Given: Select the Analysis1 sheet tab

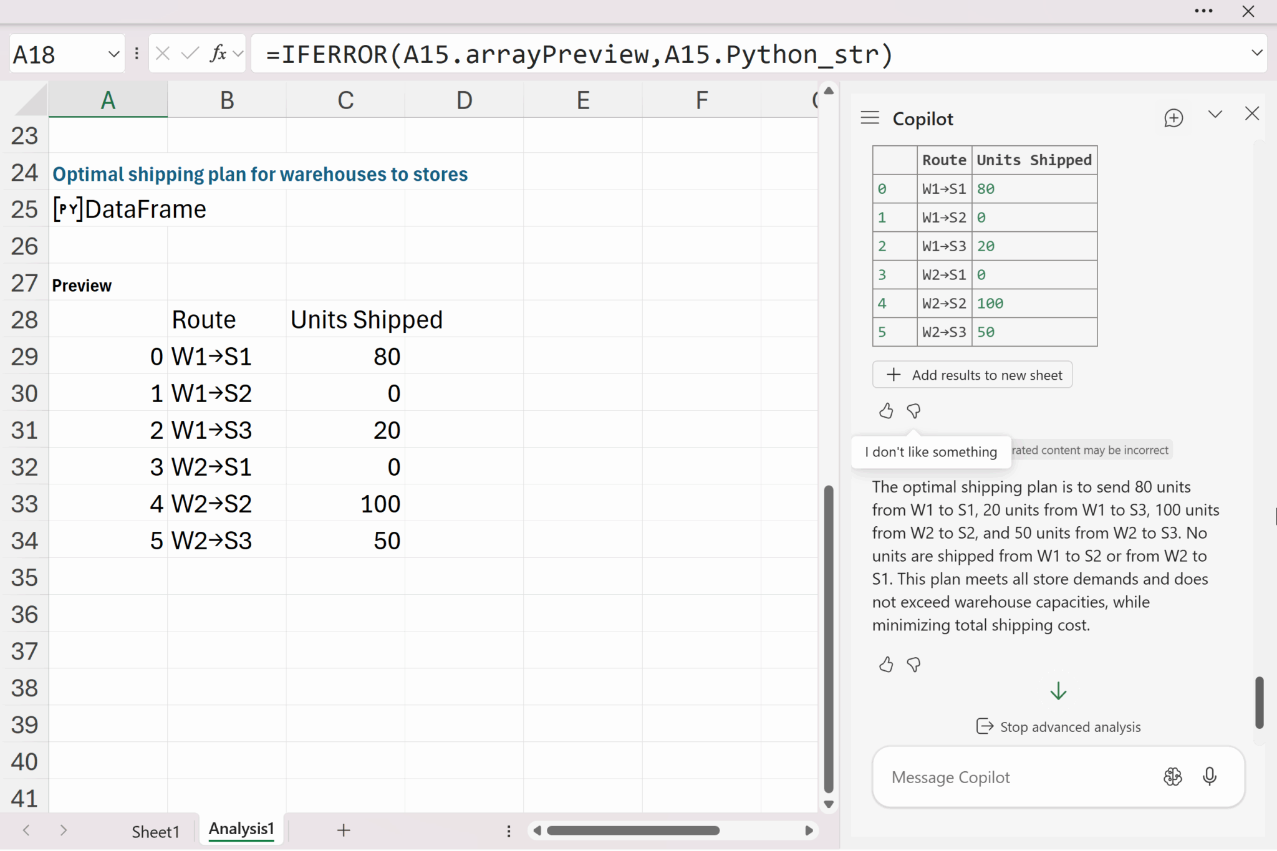Looking at the screenshot, I should click(241, 829).
